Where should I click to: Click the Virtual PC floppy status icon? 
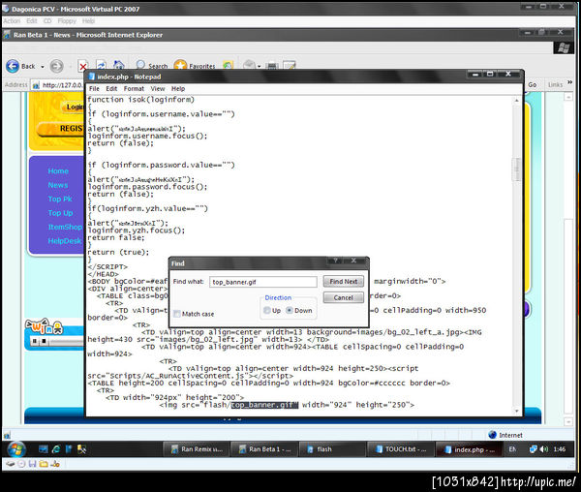pos(32,464)
